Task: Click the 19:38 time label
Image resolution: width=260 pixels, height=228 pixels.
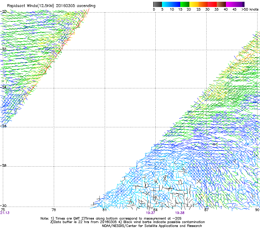Action: click(180, 213)
